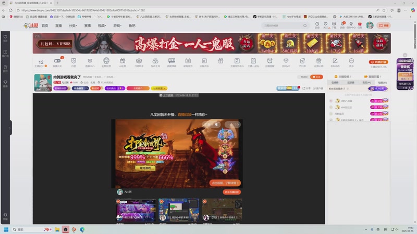Open the AD 星海任务 icon in toolbar
Screen dimensions: 417x234
coord(188,62)
